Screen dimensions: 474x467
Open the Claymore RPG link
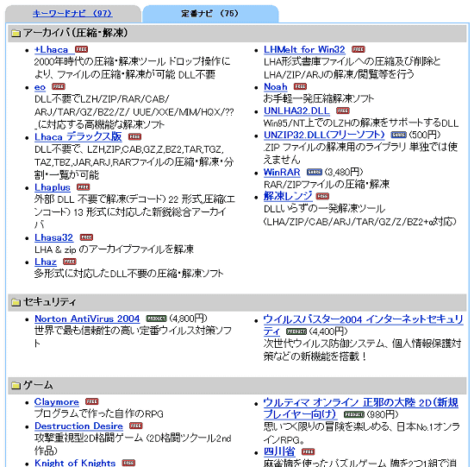pos(57,401)
